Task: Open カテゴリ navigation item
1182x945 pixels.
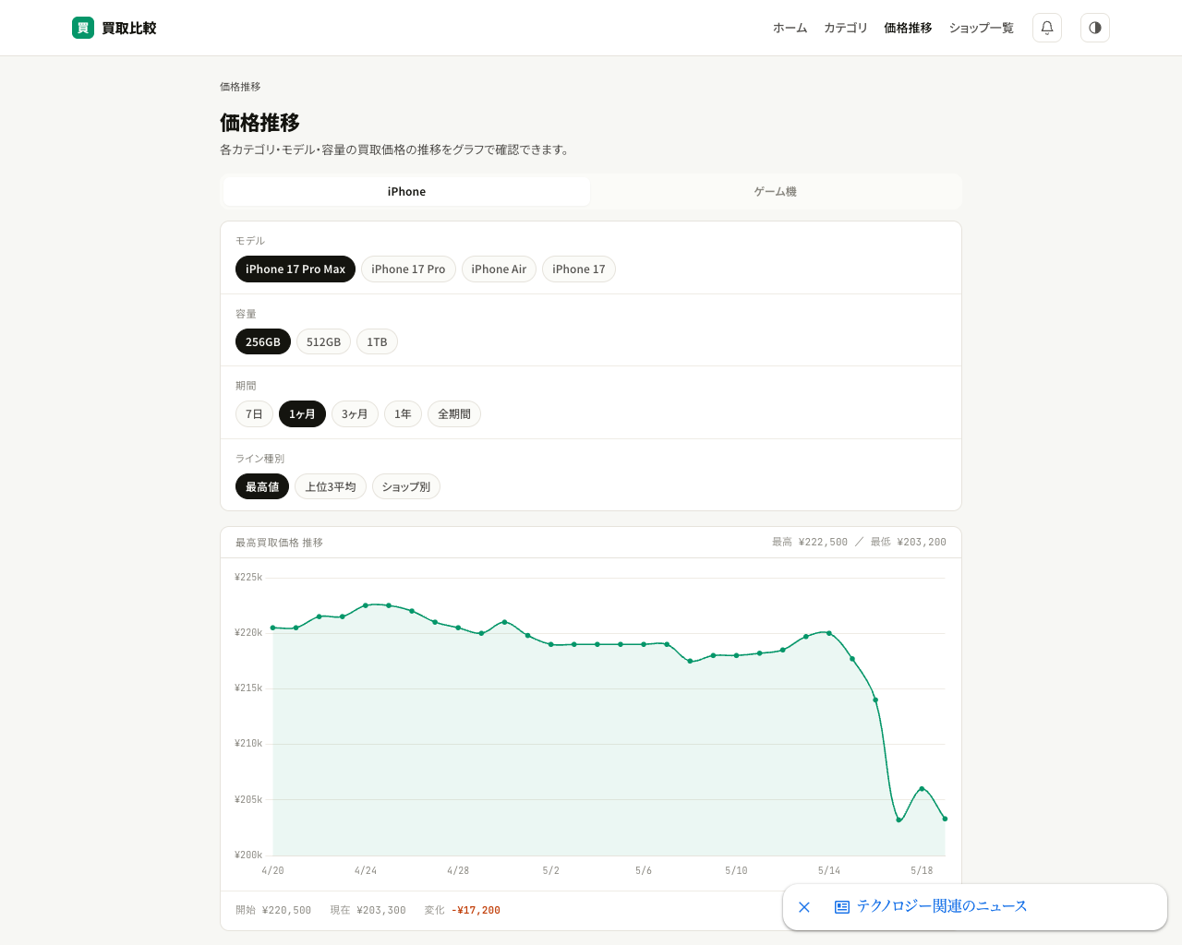Action: tap(846, 28)
